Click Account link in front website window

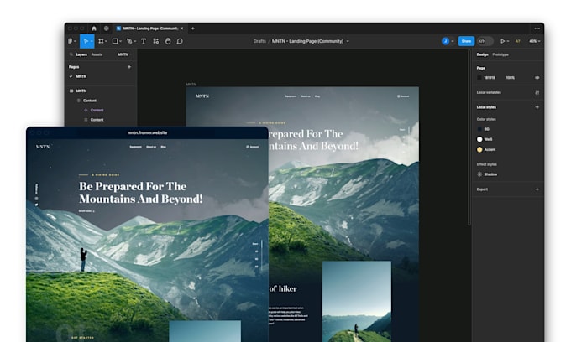(x=253, y=147)
